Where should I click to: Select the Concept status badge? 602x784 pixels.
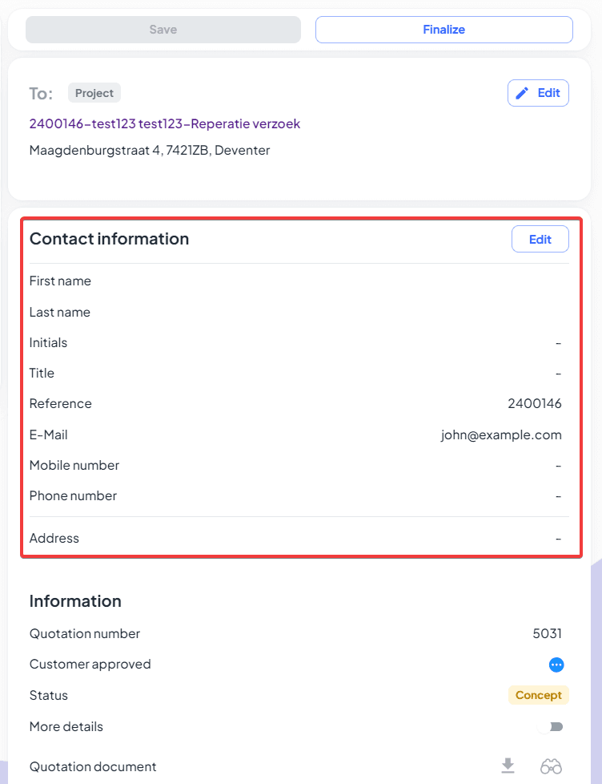(x=538, y=695)
